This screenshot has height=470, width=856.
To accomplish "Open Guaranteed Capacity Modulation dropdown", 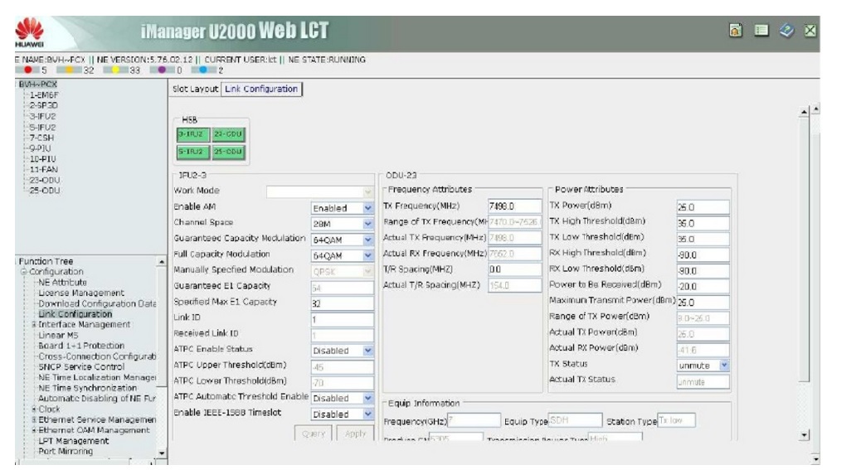I will (368, 240).
